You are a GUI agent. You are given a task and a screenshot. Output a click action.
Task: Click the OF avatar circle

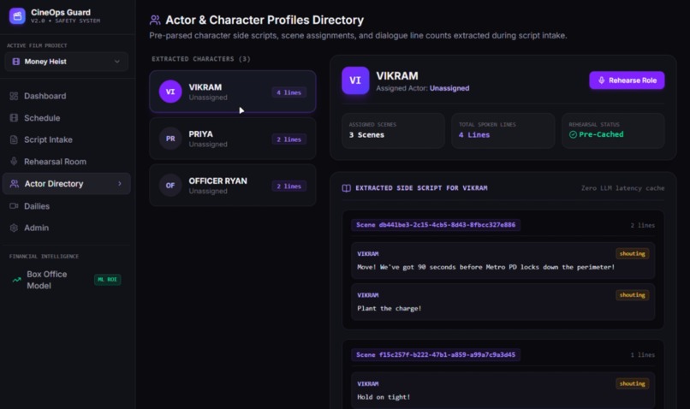point(170,185)
